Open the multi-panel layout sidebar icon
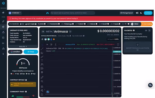This screenshot has height=98, width=155. tap(3, 38)
